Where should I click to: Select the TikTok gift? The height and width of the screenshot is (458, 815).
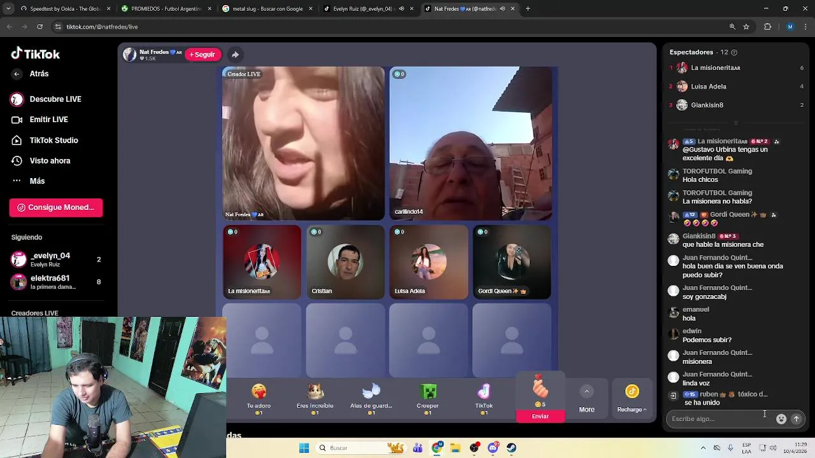(484, 399)
